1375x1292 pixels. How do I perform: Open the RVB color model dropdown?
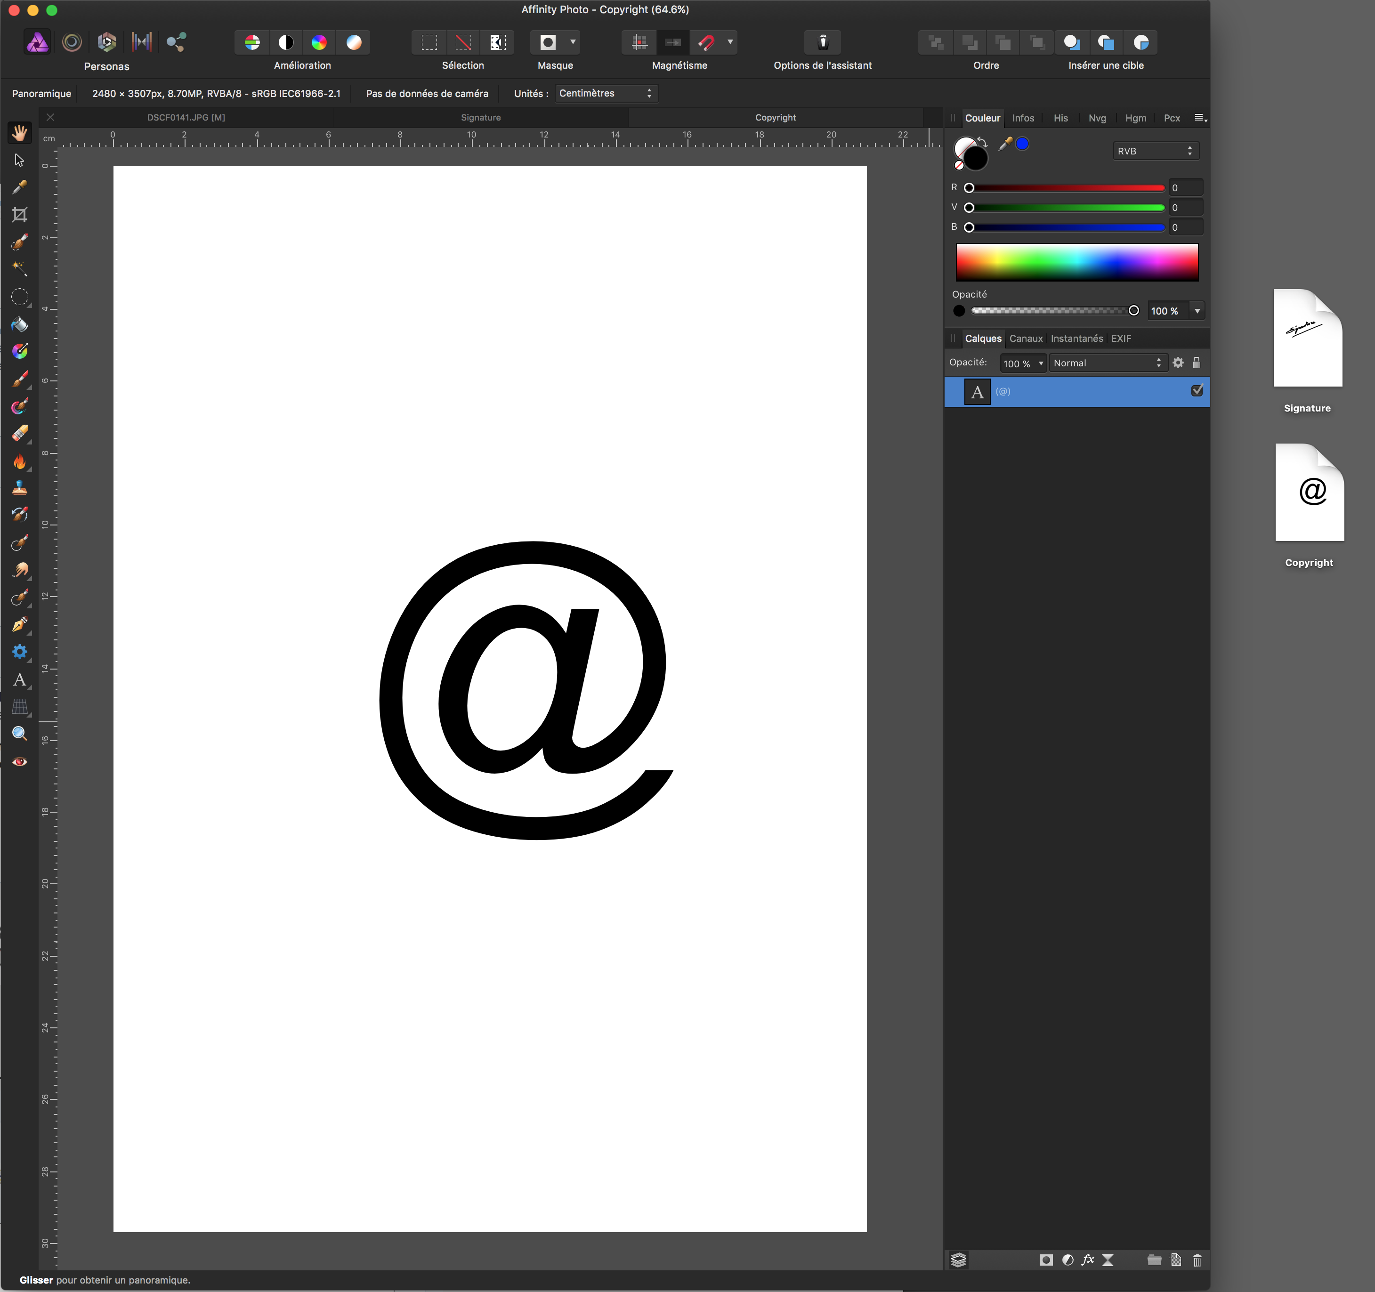tap(1155, 151)
